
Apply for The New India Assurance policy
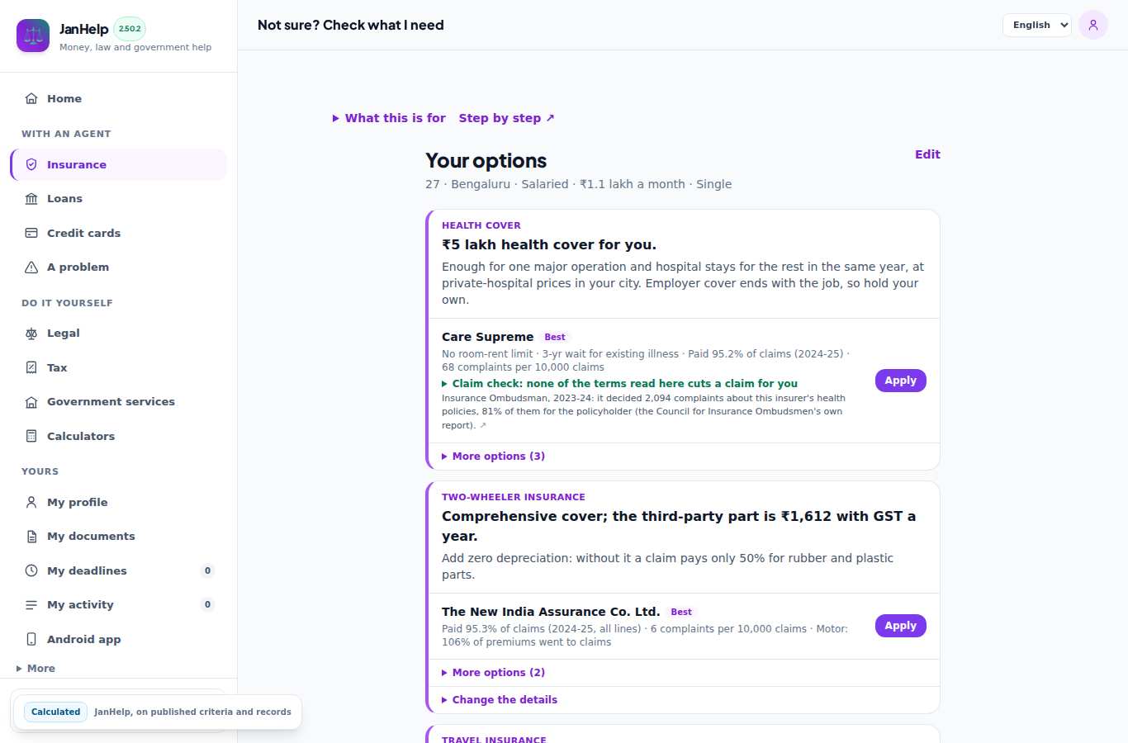pos(901,626)
